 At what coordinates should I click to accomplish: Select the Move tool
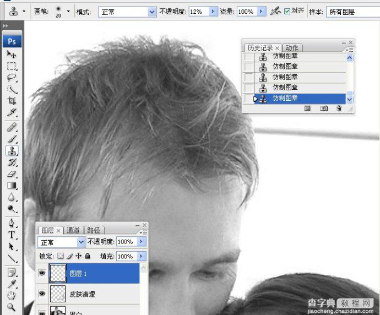tap(12, 55)
